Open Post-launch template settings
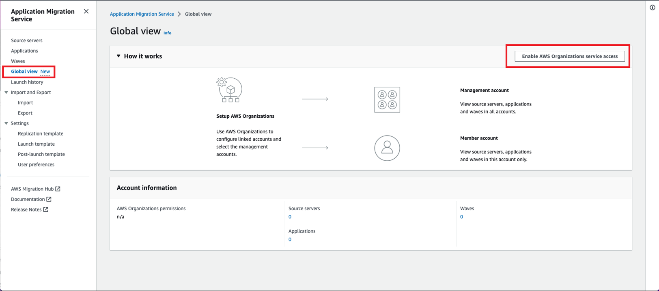This screenshot has height=291, width=659. 41,154
